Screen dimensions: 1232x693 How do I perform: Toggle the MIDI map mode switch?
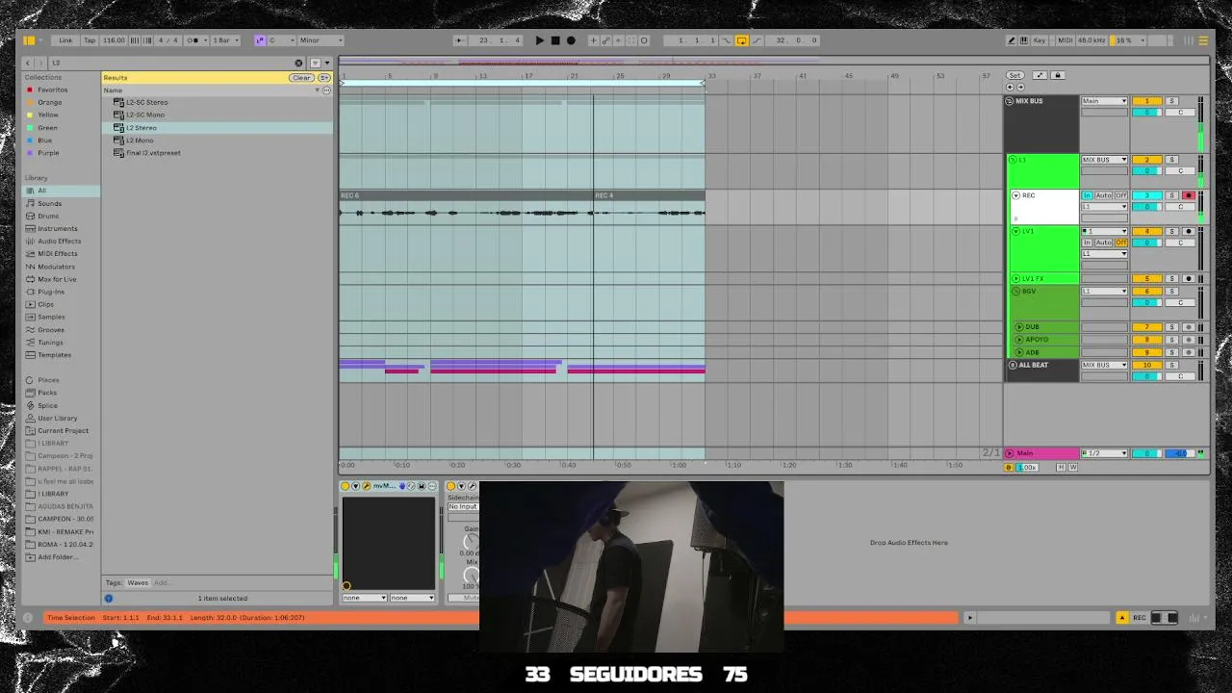1065,40
